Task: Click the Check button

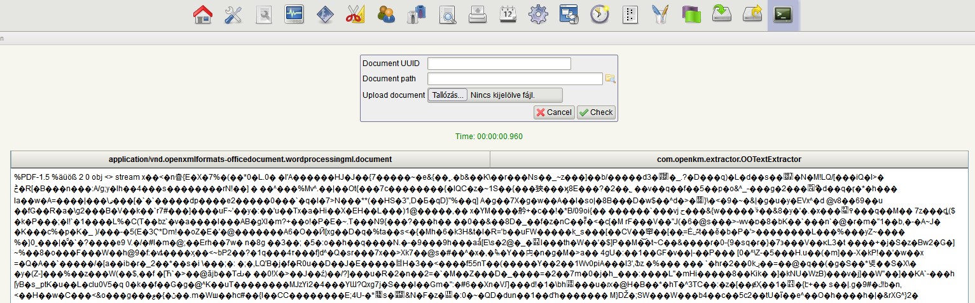Action: click(596, 112)
